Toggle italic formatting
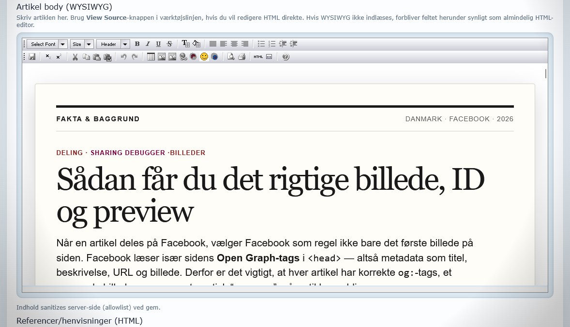This screenshot has height=327, width=570. point(148,44)
